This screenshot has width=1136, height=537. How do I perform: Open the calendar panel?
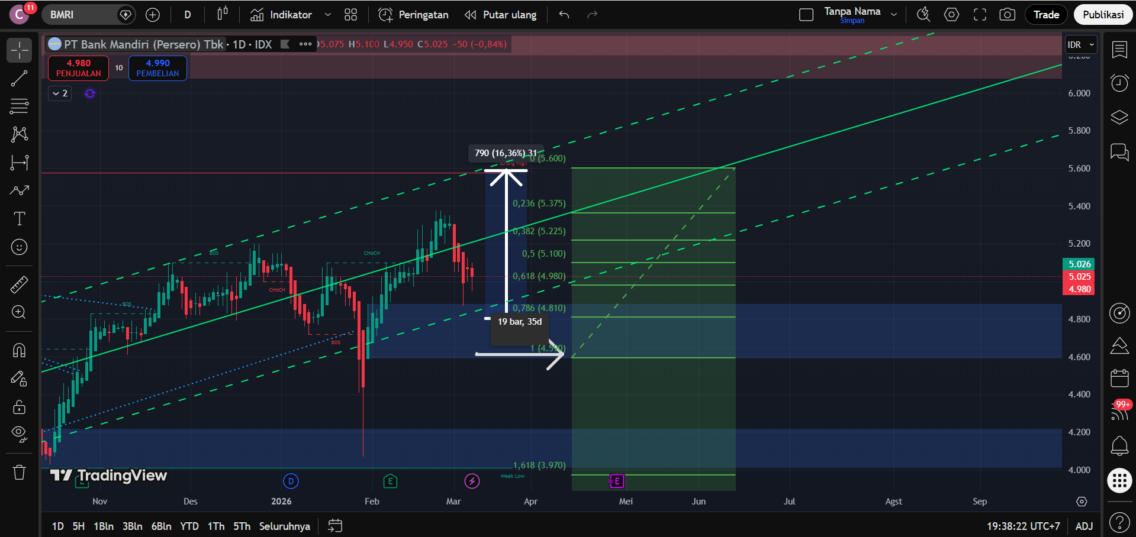click(1119, 379)
